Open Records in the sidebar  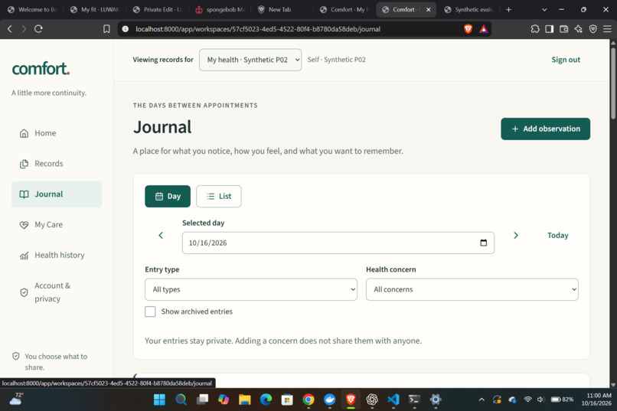pos(57,164)
